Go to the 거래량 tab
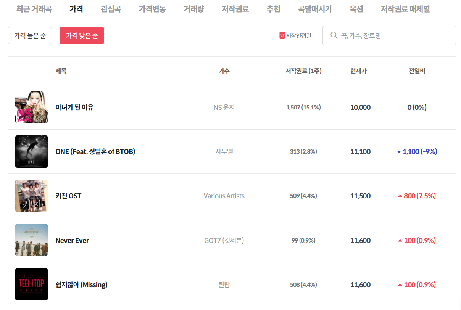 pyautogui.click(x=193, y=9)
